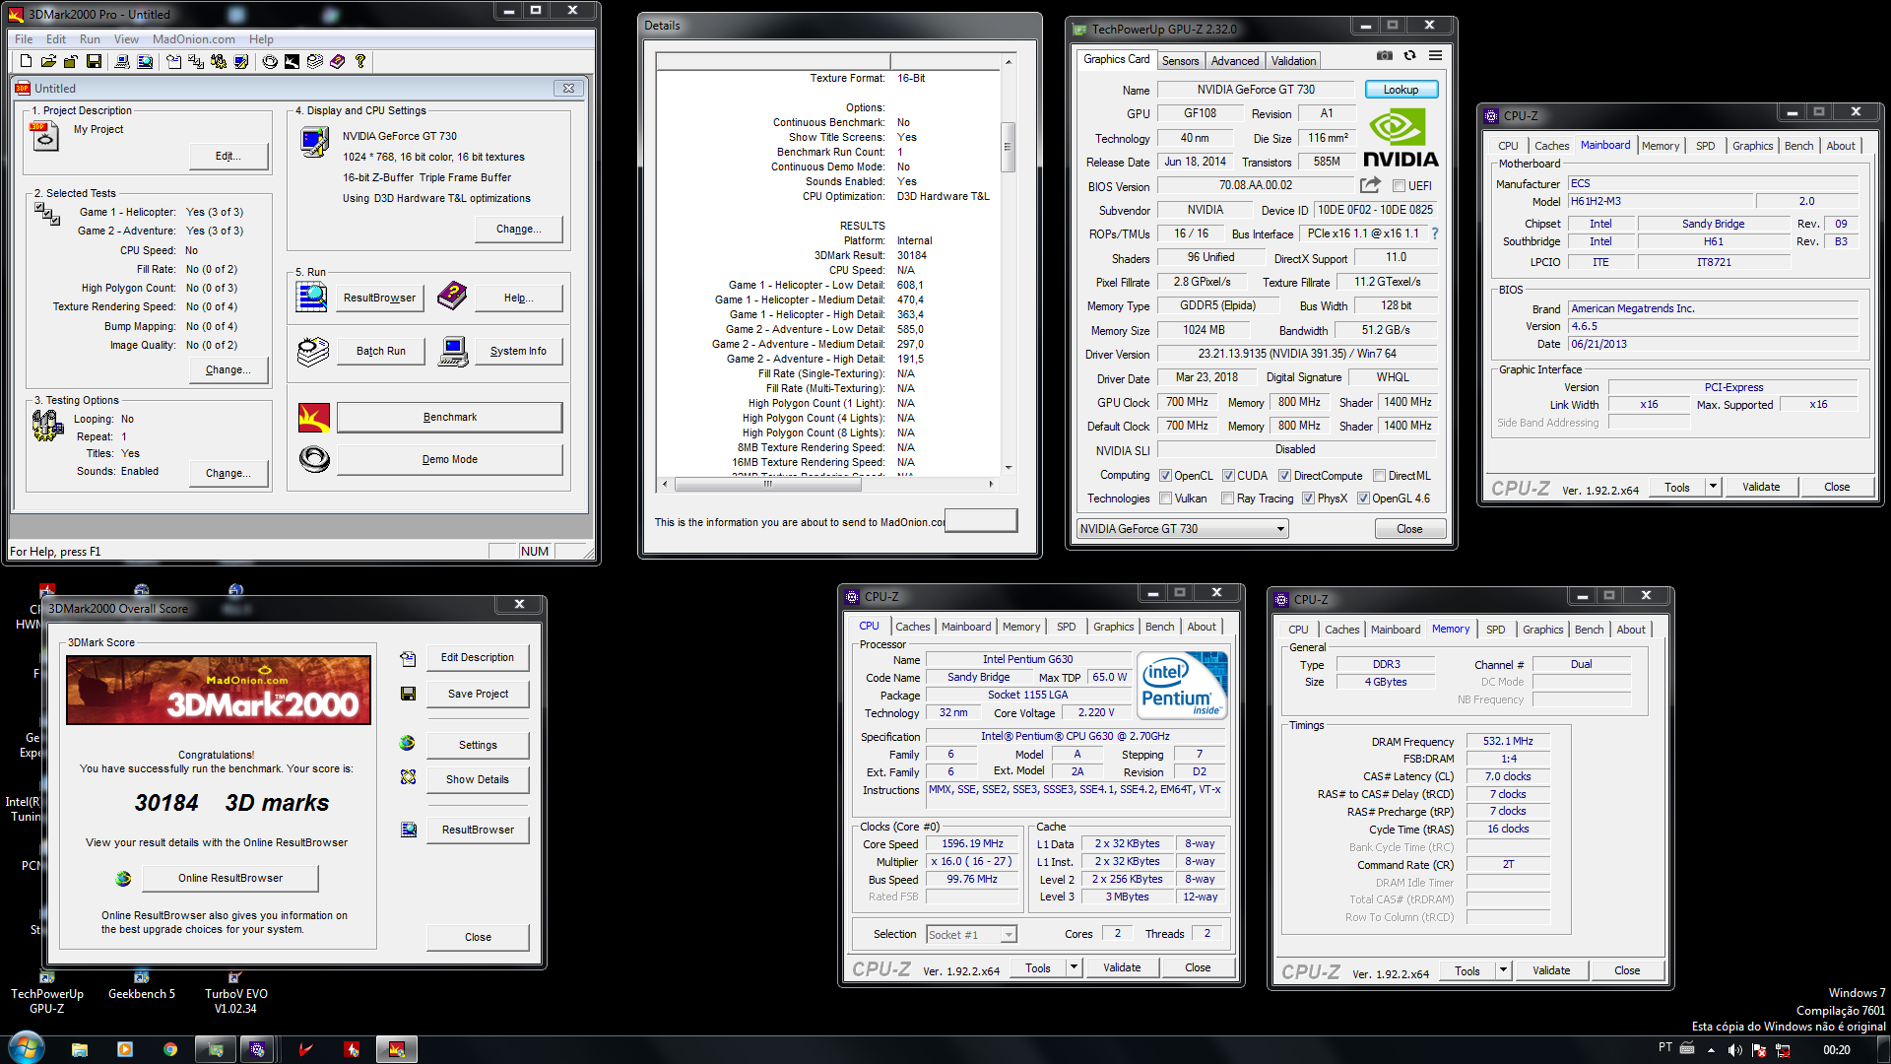
Task: Click the GPU-Z refresh icon
Action: coord(1409,56)
